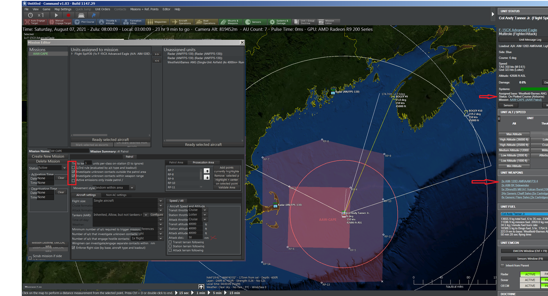548x296 pixels.
Task: Open the Magazines window
Action: coord(157,21)
